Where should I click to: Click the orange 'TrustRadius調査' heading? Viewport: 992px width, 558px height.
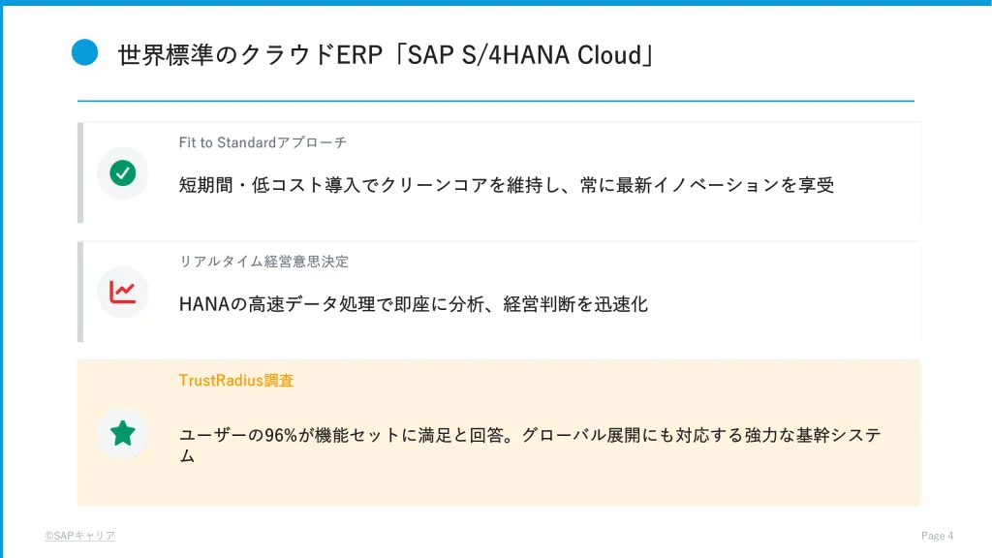[236, 381]
